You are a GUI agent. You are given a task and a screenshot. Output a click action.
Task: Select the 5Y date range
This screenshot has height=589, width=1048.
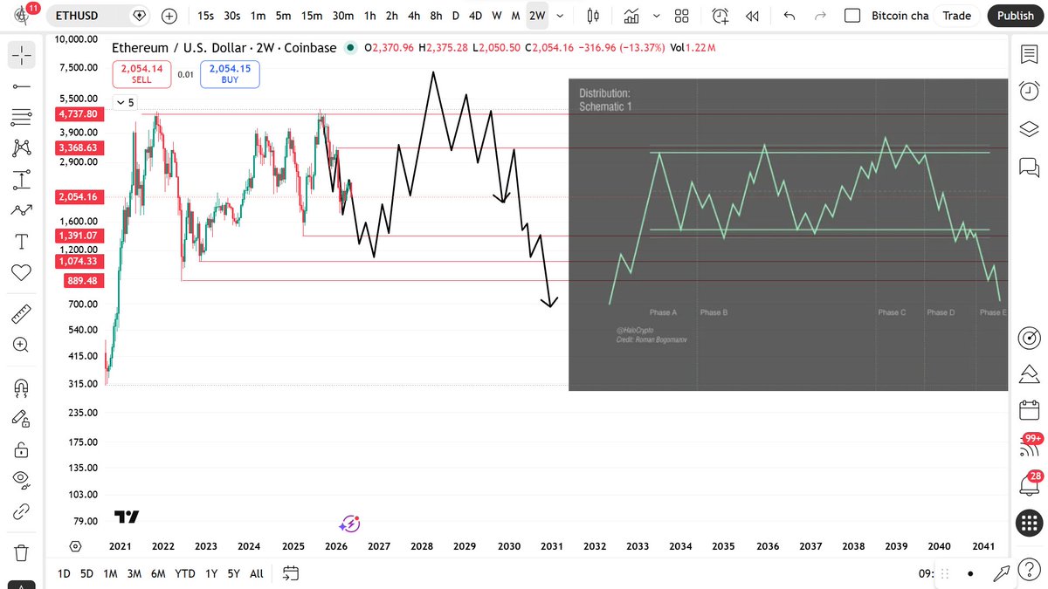pos(234,573)
